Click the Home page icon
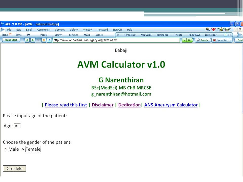This screenshot has width=243, height=182. coord(49,40)
